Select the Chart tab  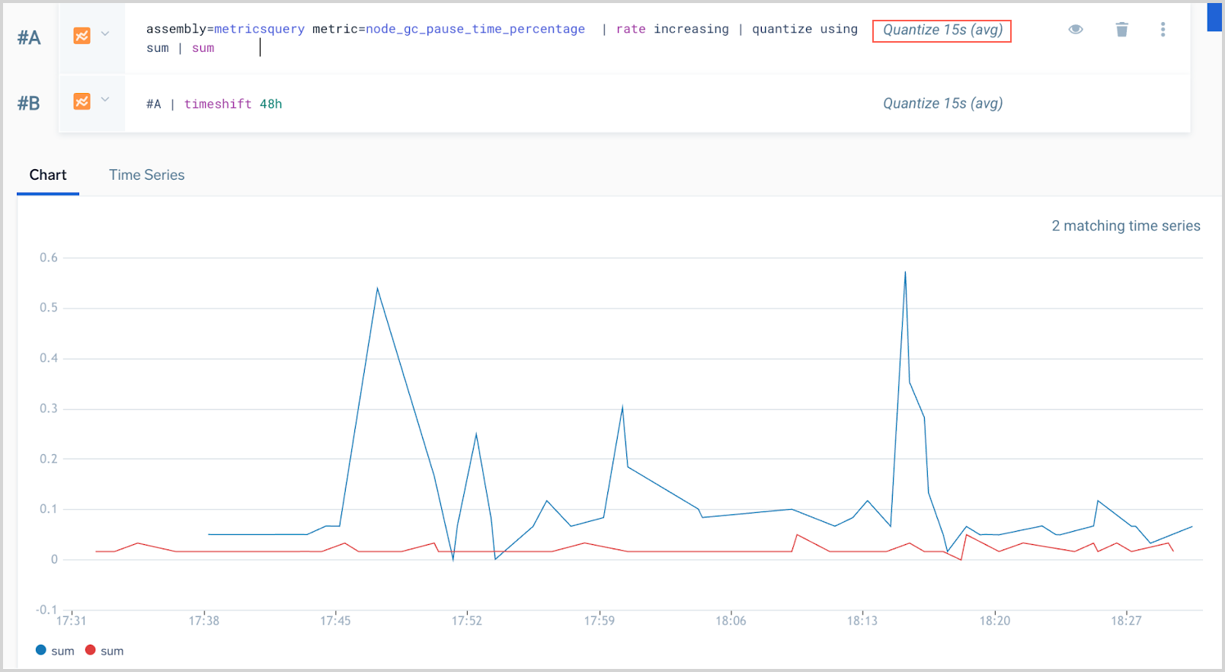tap(48, 175)
